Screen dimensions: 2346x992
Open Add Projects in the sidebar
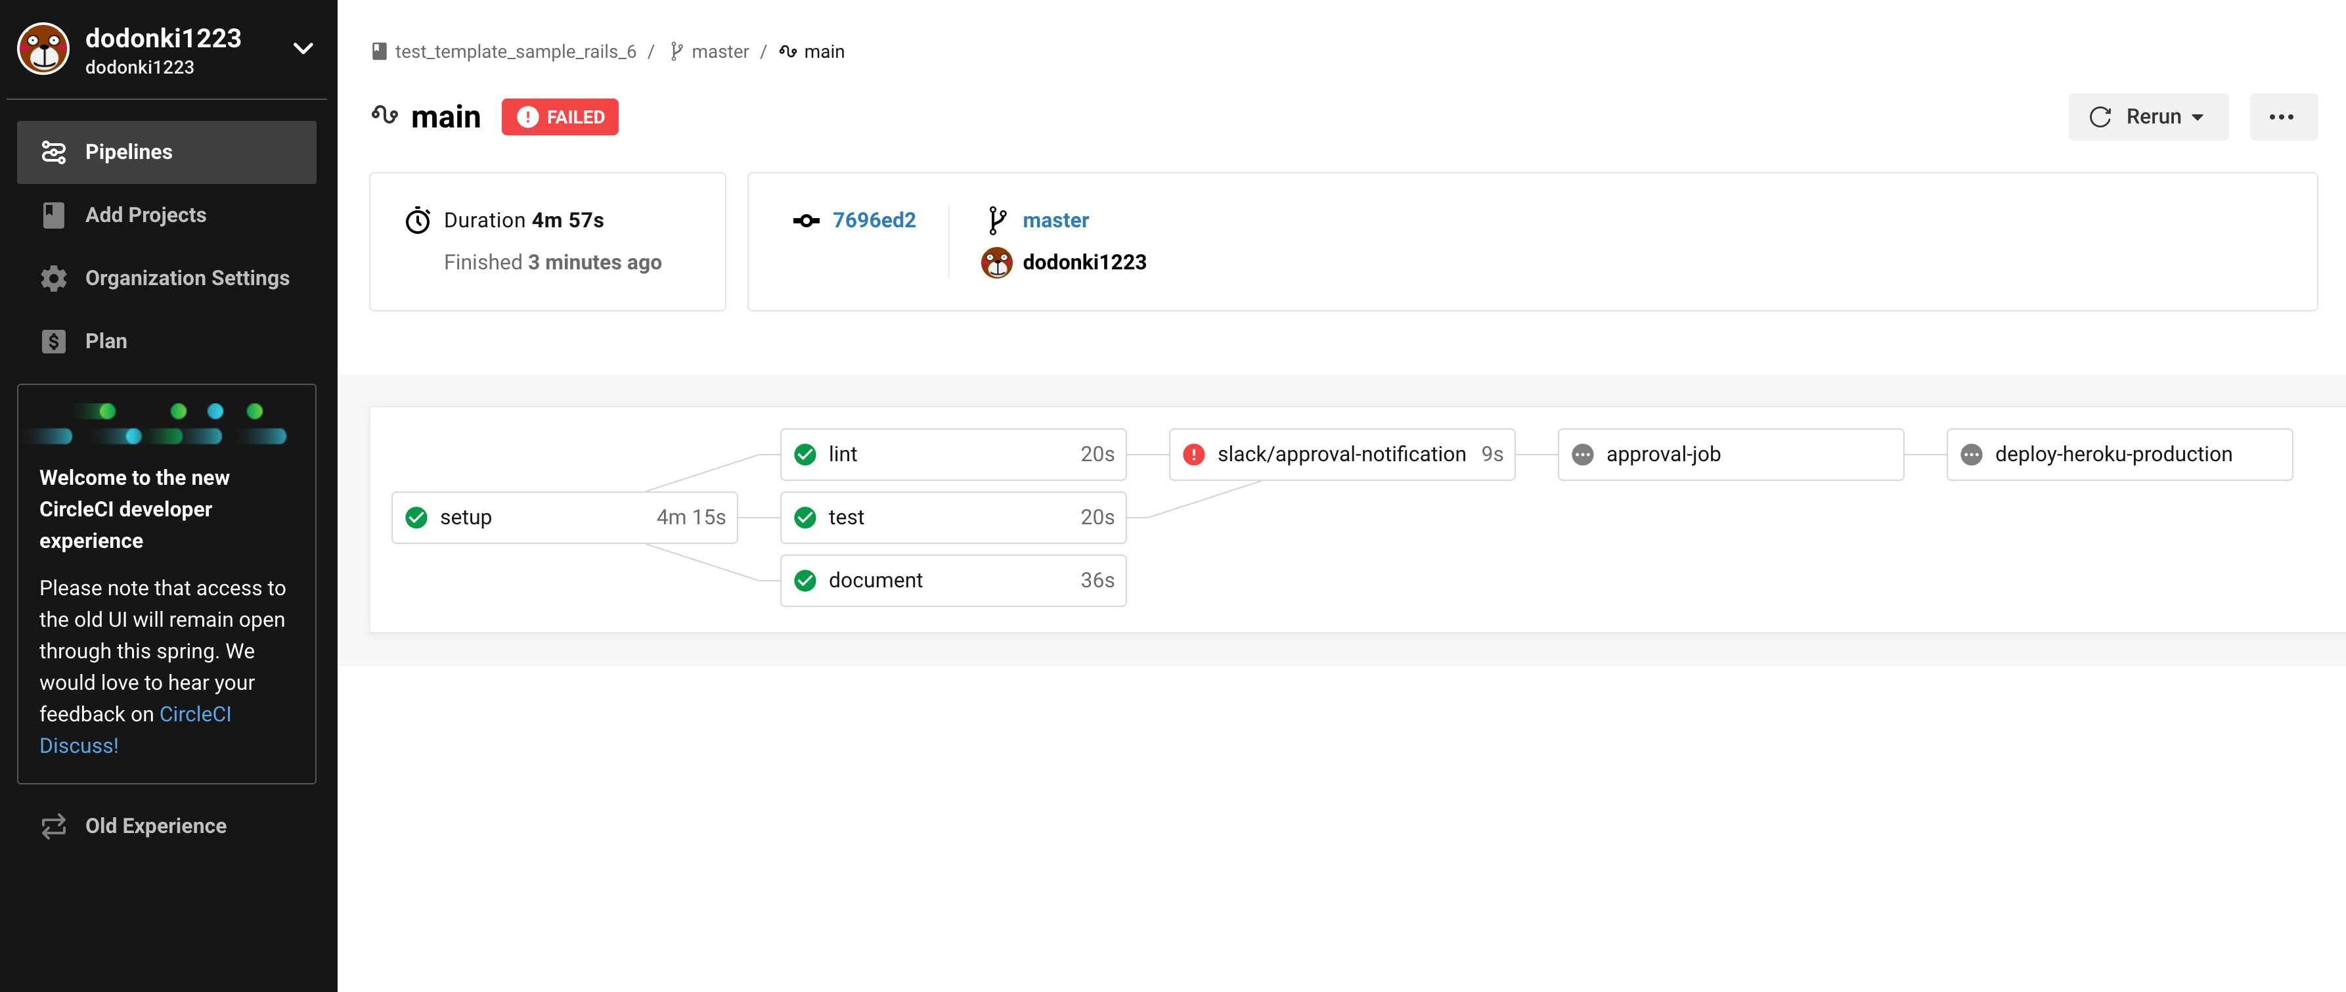point(146,215)
